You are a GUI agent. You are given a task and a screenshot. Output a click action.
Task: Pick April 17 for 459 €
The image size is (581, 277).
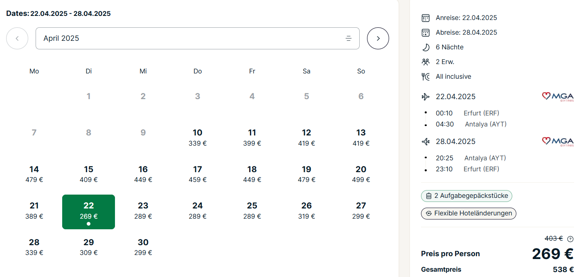coord(198,174)
